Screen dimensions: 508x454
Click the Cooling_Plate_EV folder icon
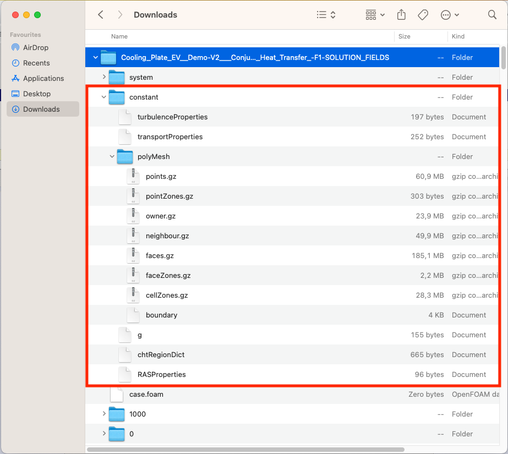tap(108, 57)
